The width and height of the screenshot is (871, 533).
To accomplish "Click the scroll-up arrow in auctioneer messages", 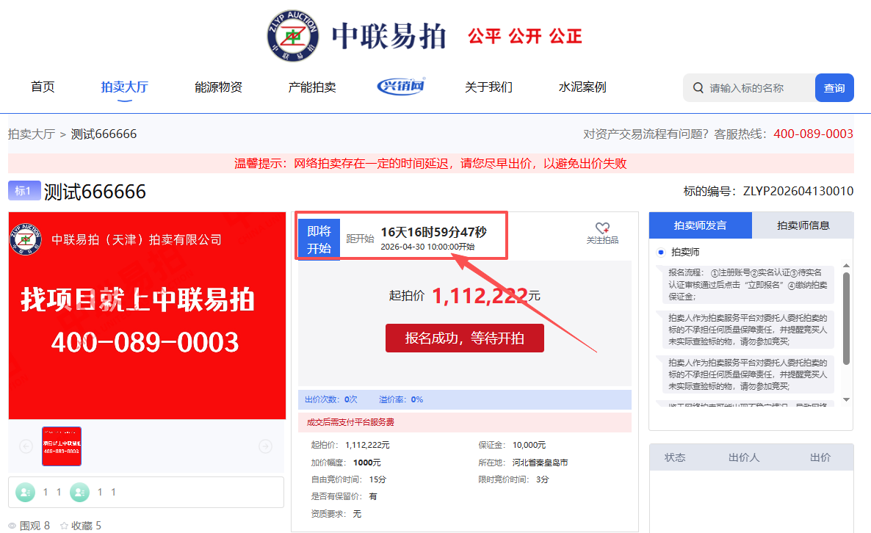I will pos(846,266).
